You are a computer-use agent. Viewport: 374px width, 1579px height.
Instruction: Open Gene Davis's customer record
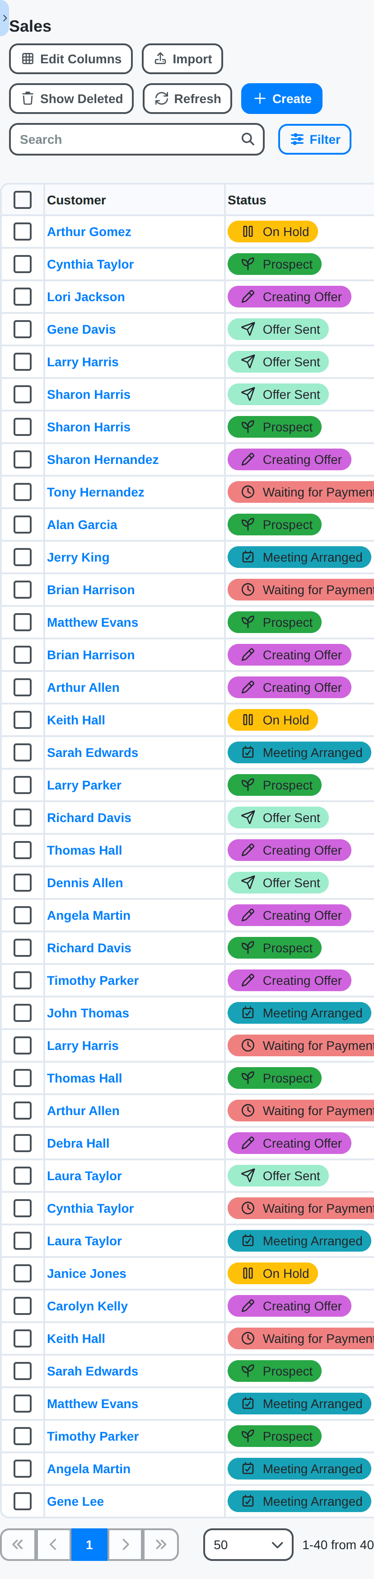click(81, 329)
